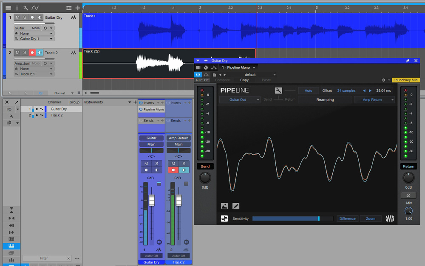425x266 pixels.
Task: Disable monitoring on Track 2 header
Action: pyautogui.click(x=40, y=53)
